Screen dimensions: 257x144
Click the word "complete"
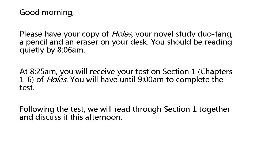click(x=194, y=79)
